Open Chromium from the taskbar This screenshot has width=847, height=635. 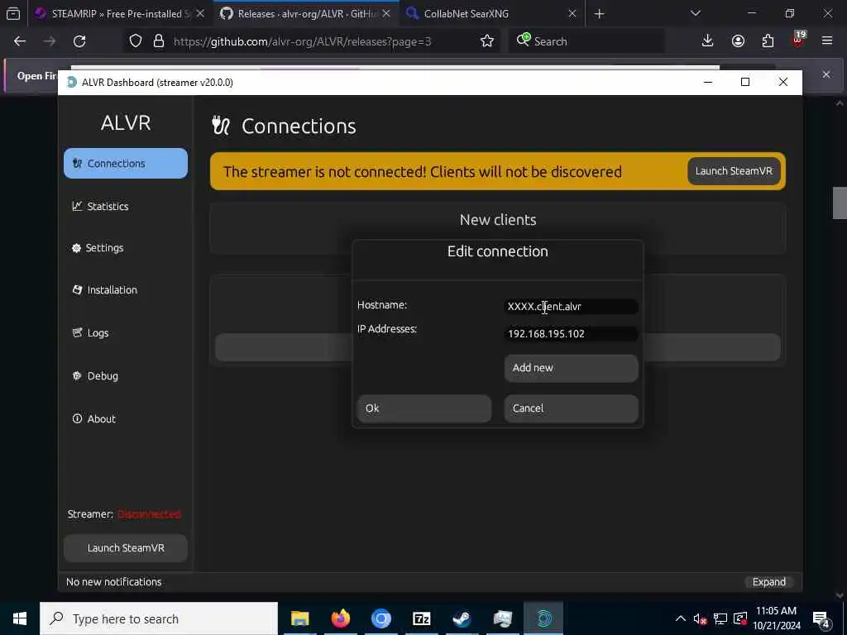tap(380, 618)
